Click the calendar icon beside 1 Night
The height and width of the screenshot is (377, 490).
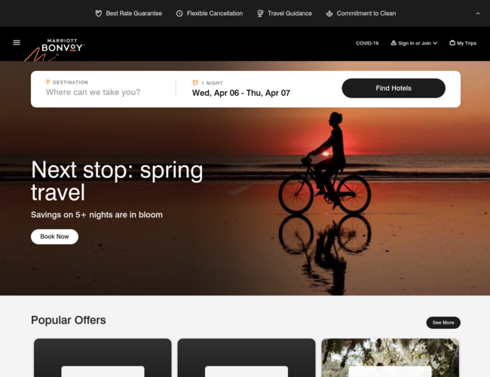tap(195, 82)
